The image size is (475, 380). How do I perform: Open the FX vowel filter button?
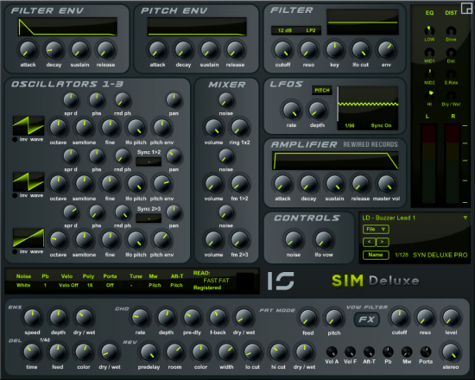pyautogui.click(x=366, y=320)
